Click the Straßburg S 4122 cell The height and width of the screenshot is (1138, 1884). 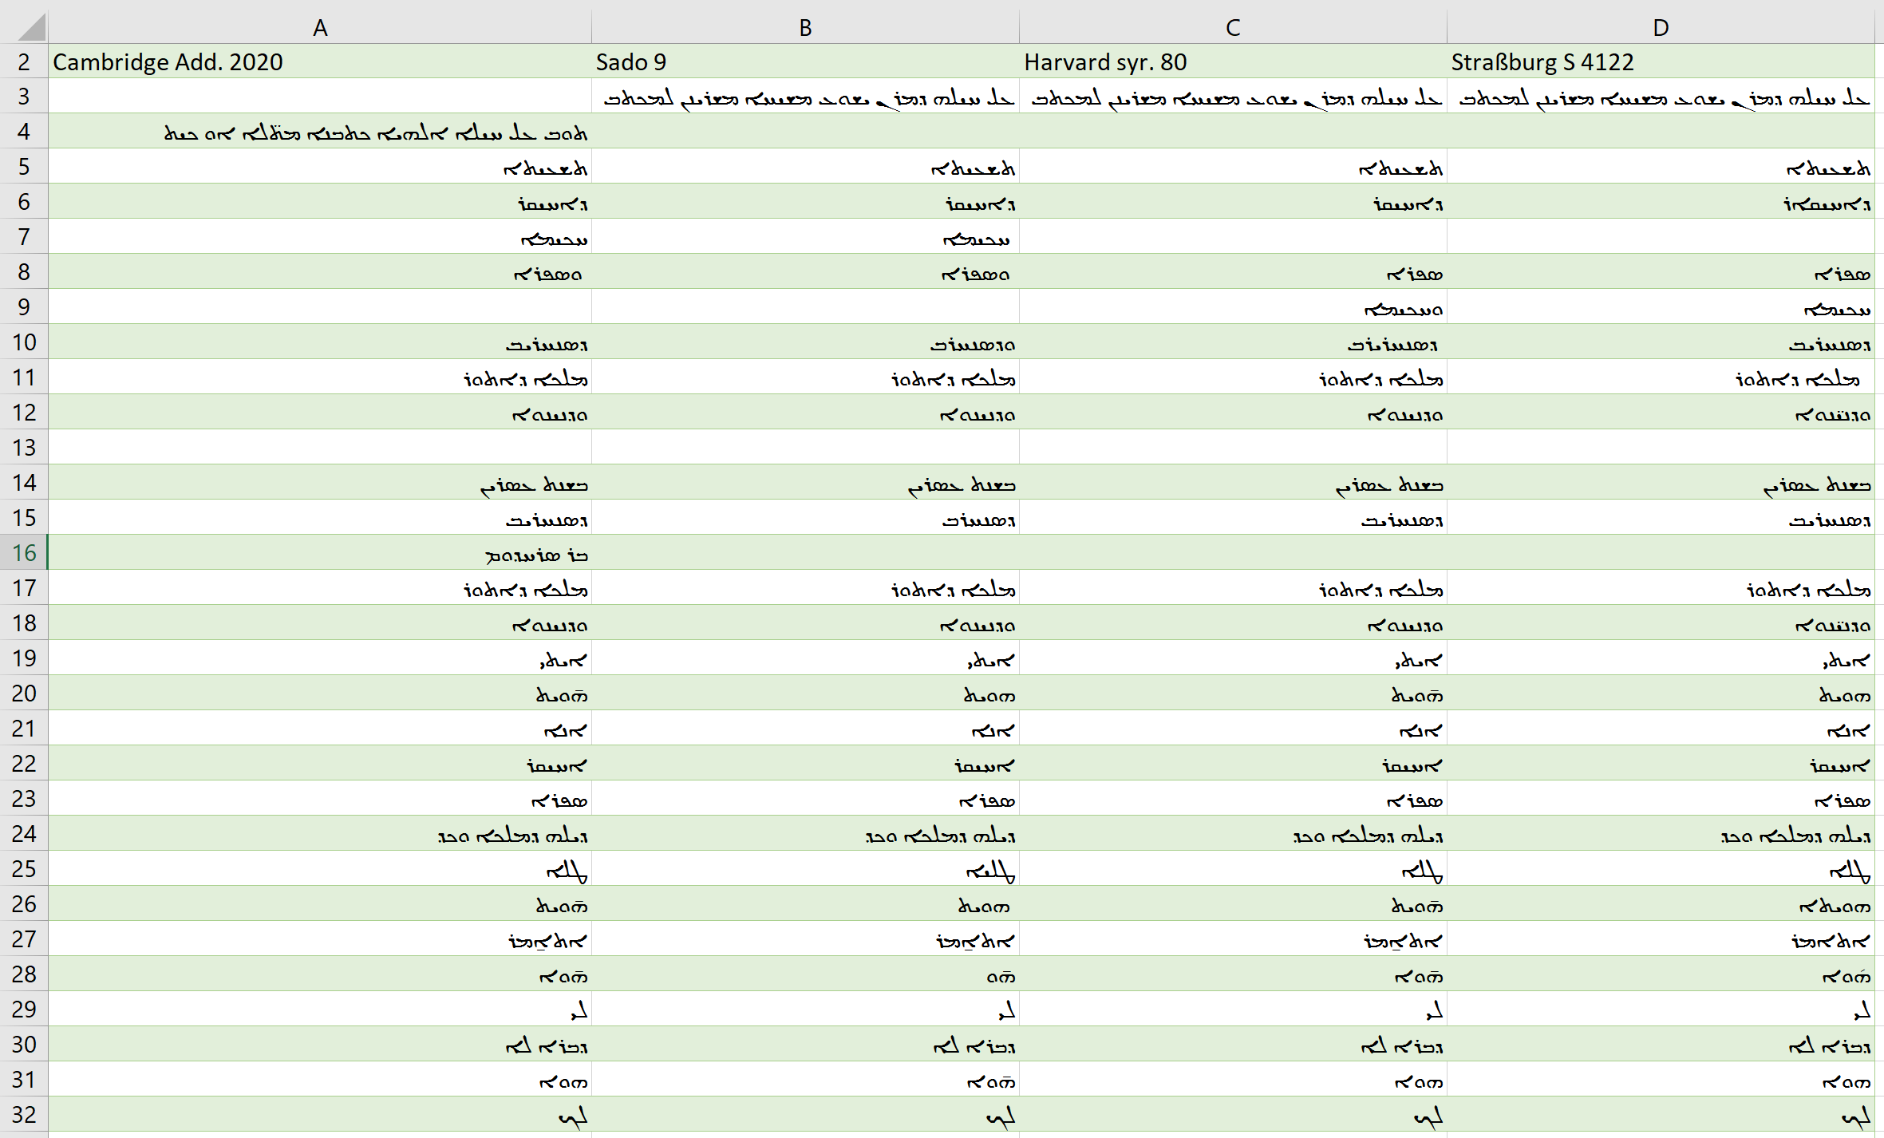[1542, 62]
